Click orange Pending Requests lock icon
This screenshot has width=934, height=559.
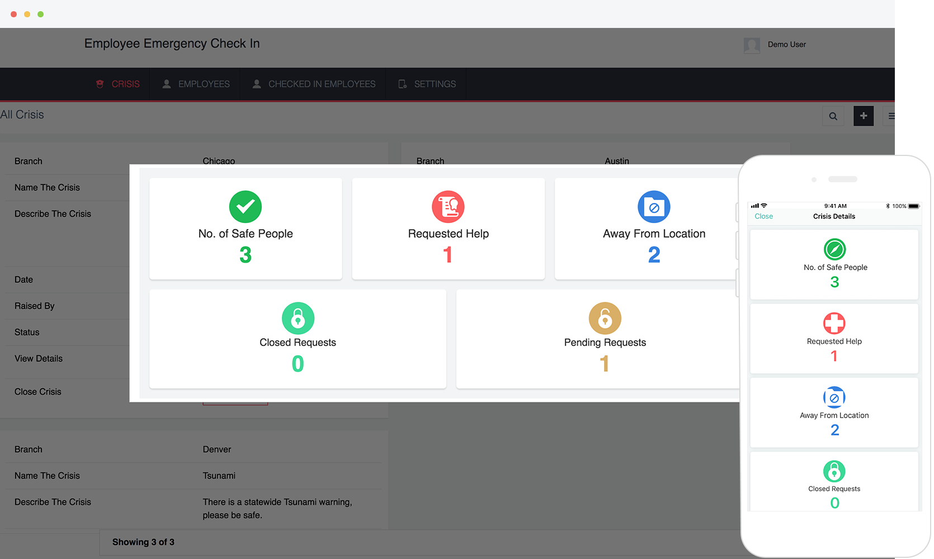(x=605, y=318)
